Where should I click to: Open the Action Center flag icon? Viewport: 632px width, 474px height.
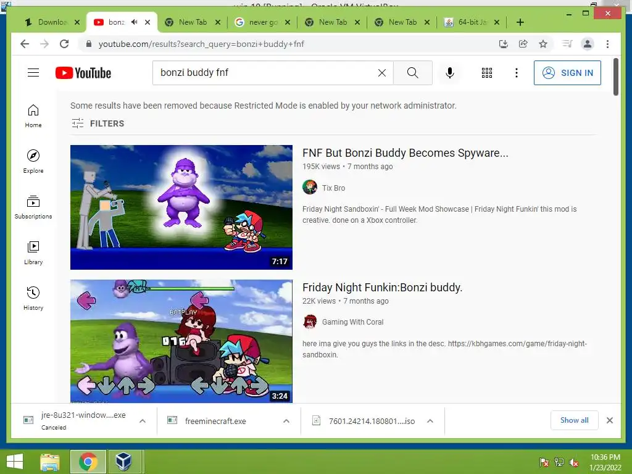coord(544,462)
